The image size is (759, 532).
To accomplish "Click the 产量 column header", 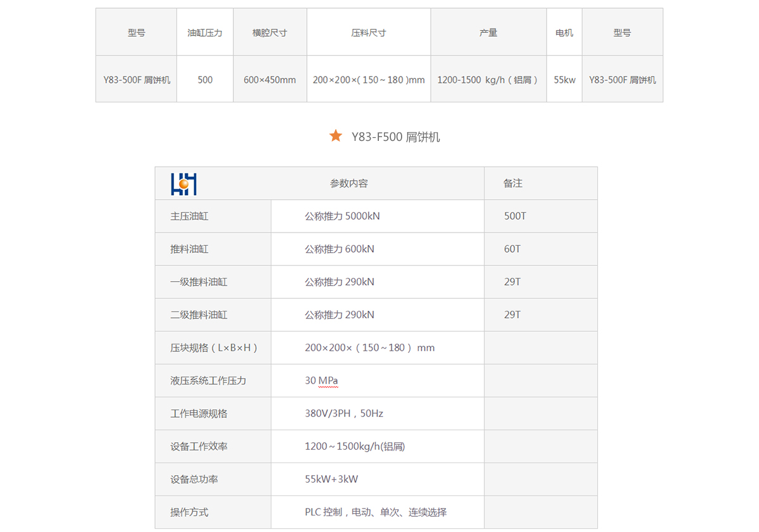I will pyautogui.click(x=488, y=32).
